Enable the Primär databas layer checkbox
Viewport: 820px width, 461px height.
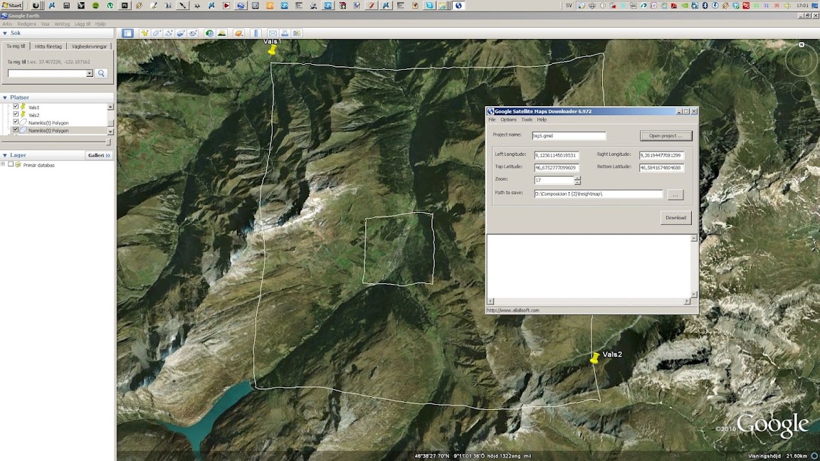tap(11, 164)
